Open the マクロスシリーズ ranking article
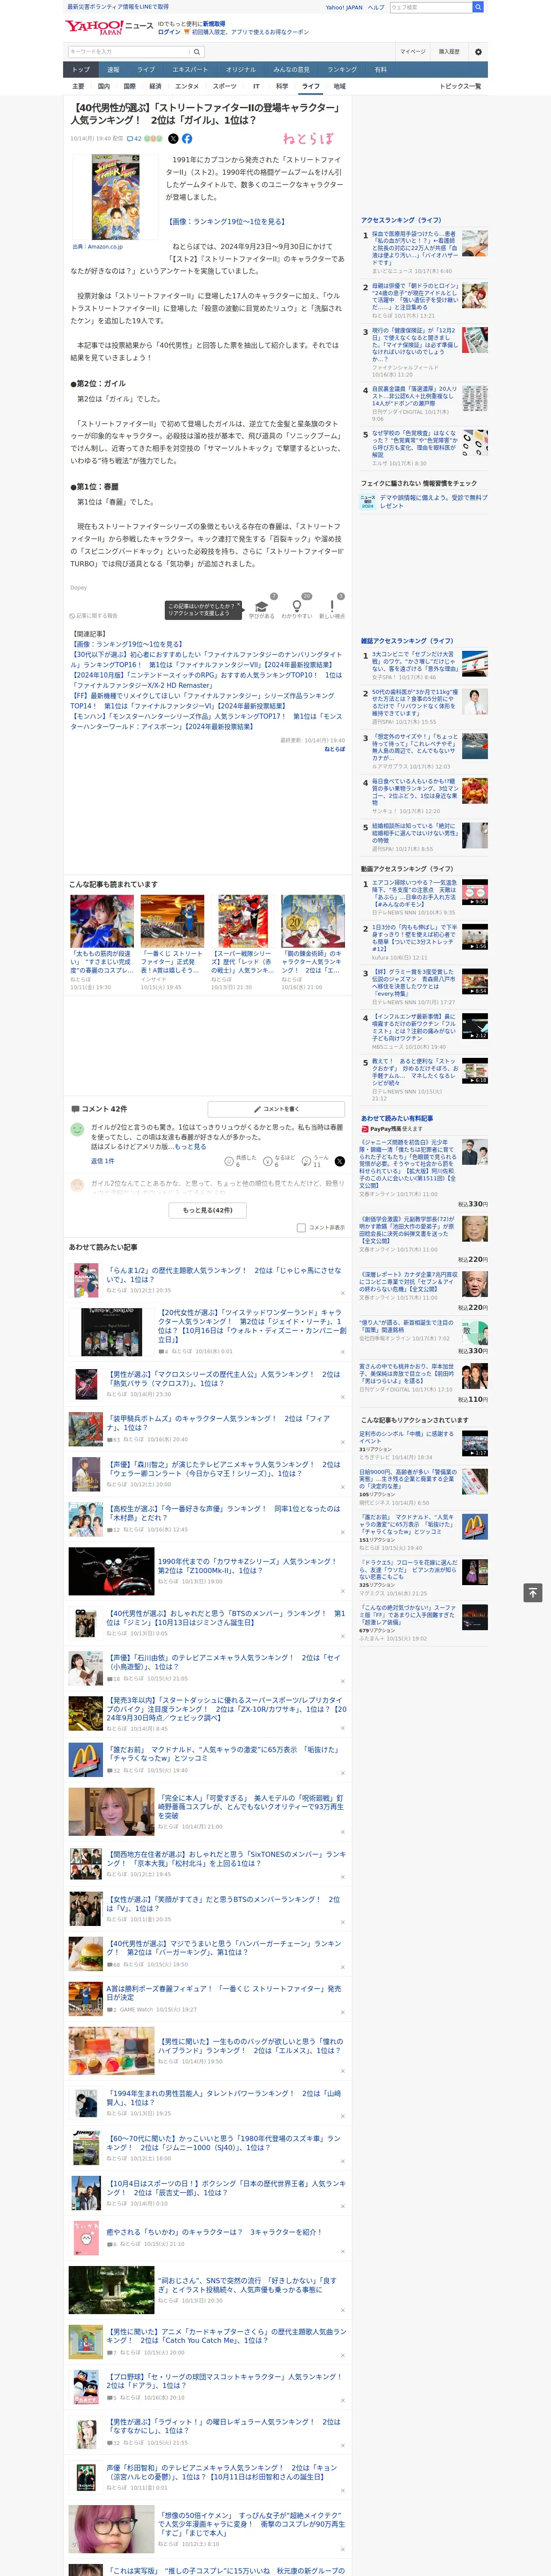 pos(224,1378)
